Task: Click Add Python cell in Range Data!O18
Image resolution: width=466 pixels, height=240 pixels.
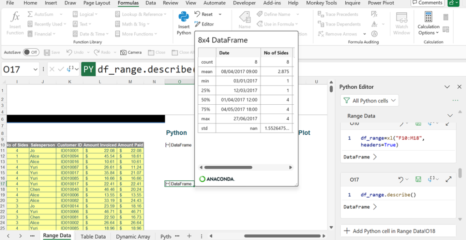Action: tap(394, 231)
